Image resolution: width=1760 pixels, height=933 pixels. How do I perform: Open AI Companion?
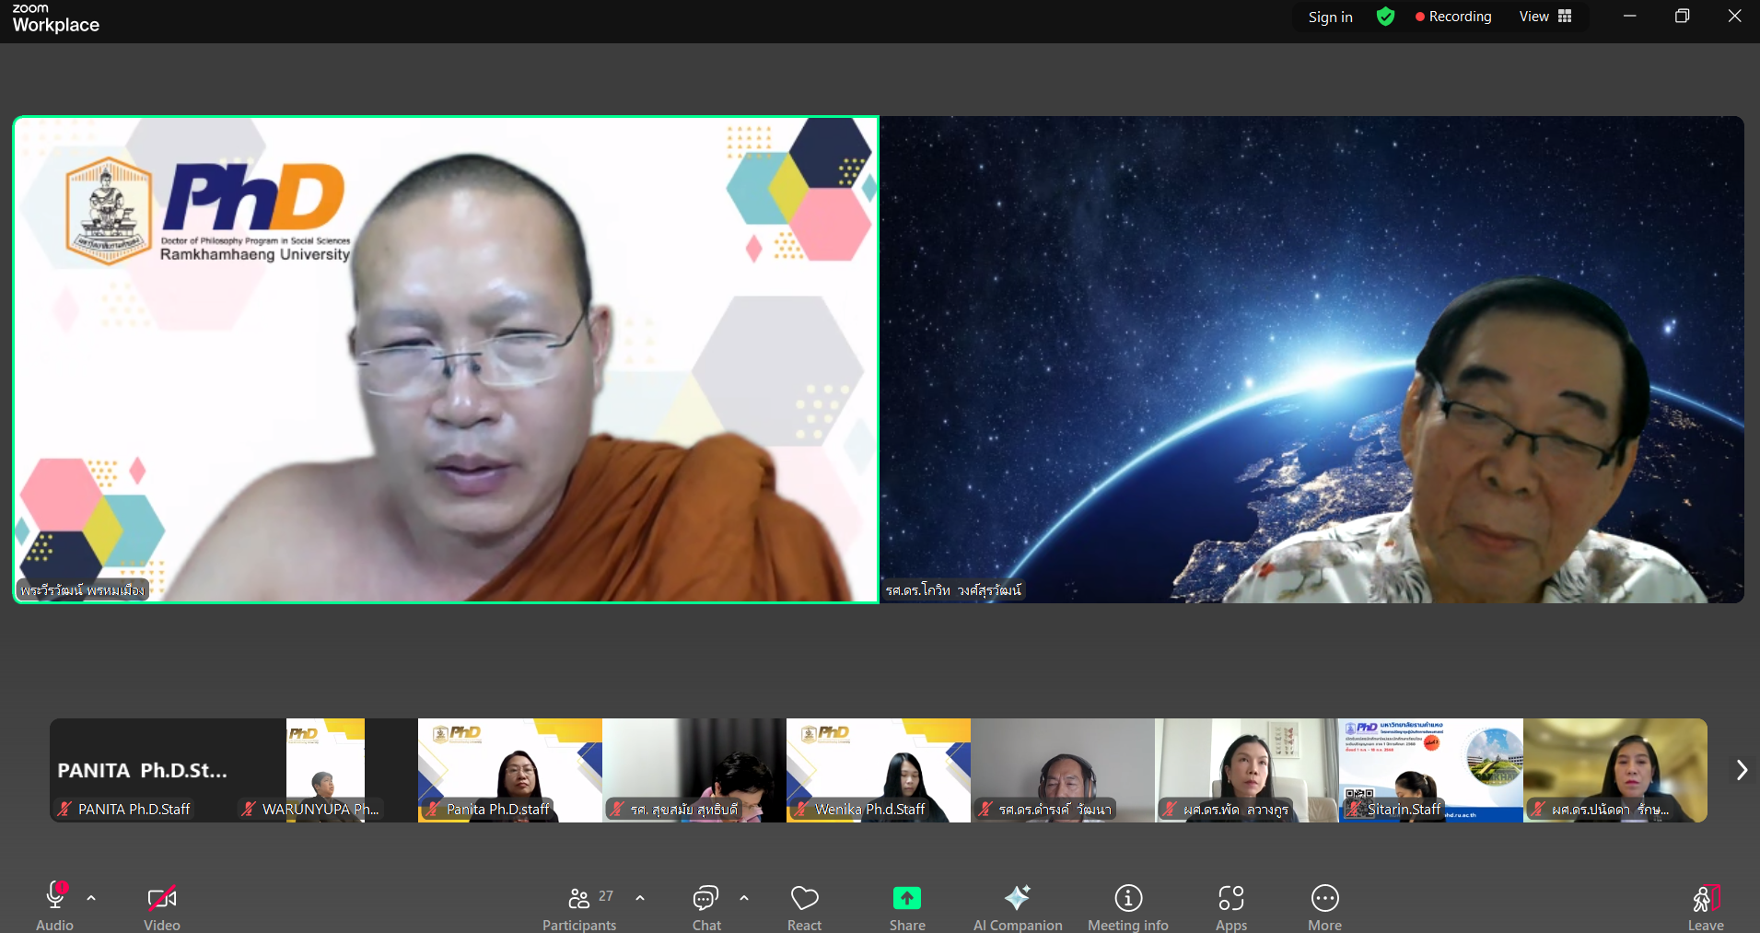1018,906
